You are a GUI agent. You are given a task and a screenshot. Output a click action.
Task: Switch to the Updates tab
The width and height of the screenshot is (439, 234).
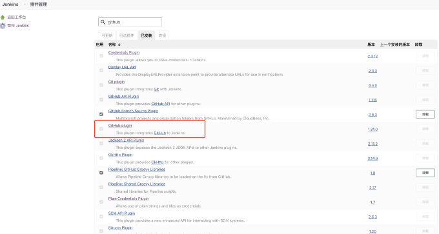click(x=107, y=35)
